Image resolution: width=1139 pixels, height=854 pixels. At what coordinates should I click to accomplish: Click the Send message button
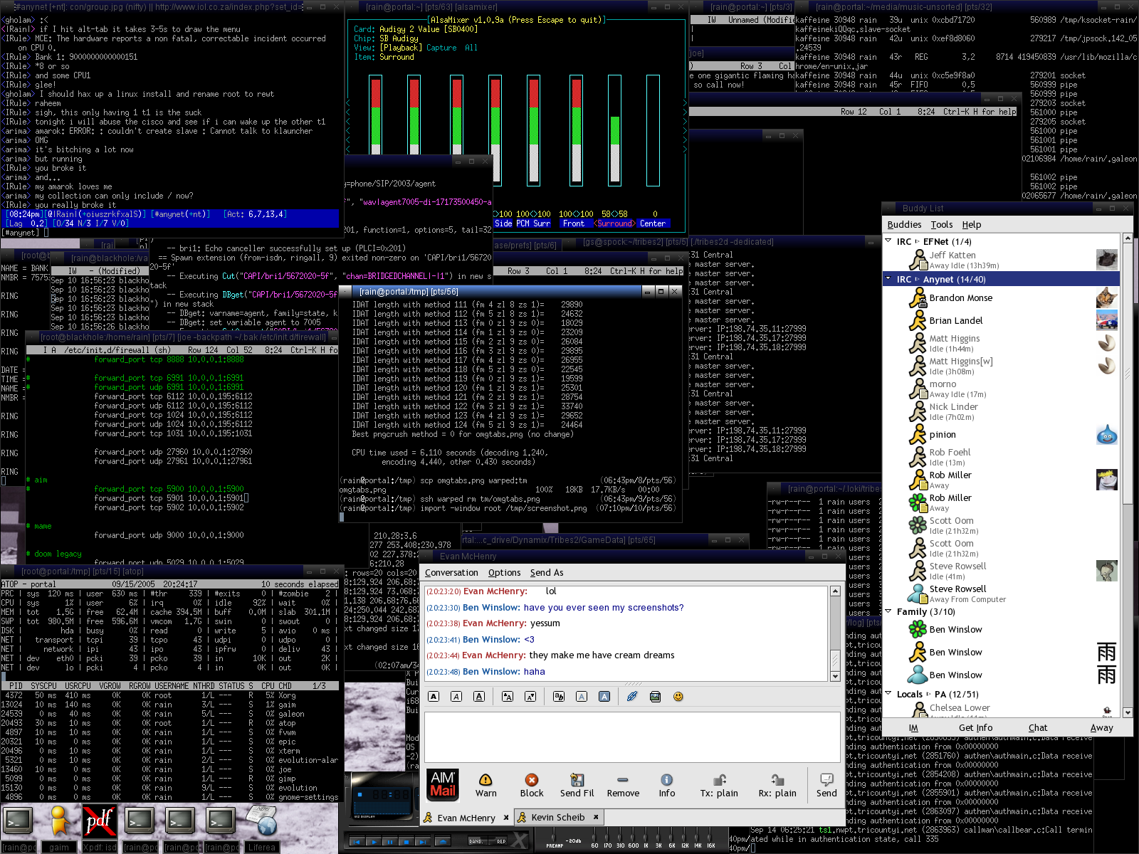click(x=826, y=786)
